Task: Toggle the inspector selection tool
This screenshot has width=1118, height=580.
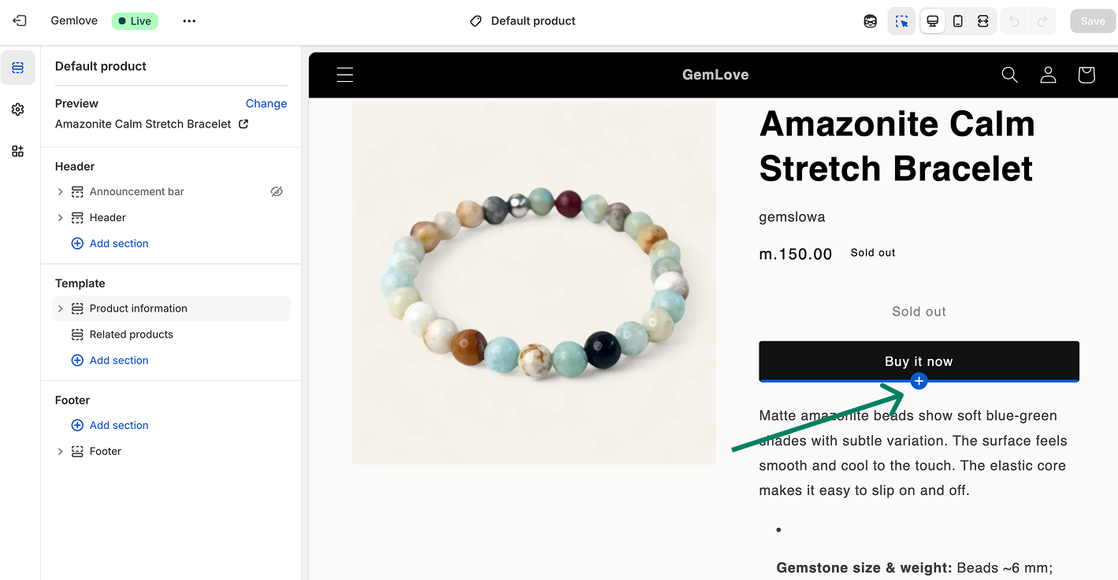Action: pos(901,21)
